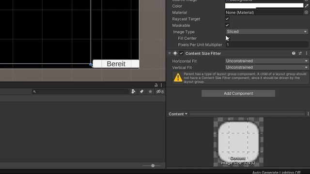Open Content Size Fitter more options menu
The width and height of the screenshot is (310, 174).
tap(307, 53)
